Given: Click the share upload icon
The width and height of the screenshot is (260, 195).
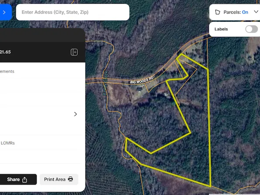Looking at the screenshot, I should coord(24,180).
